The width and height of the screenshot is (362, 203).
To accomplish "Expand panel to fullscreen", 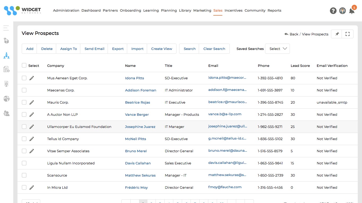I will pyautogui.click(x=348, y=34).
